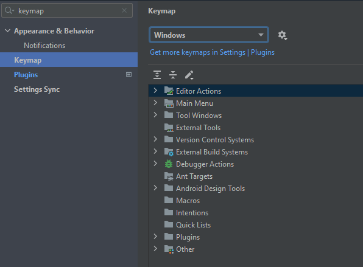The image size is (363, 267).
Task: Click the search magnifier icon
Action: coord(9,10)
